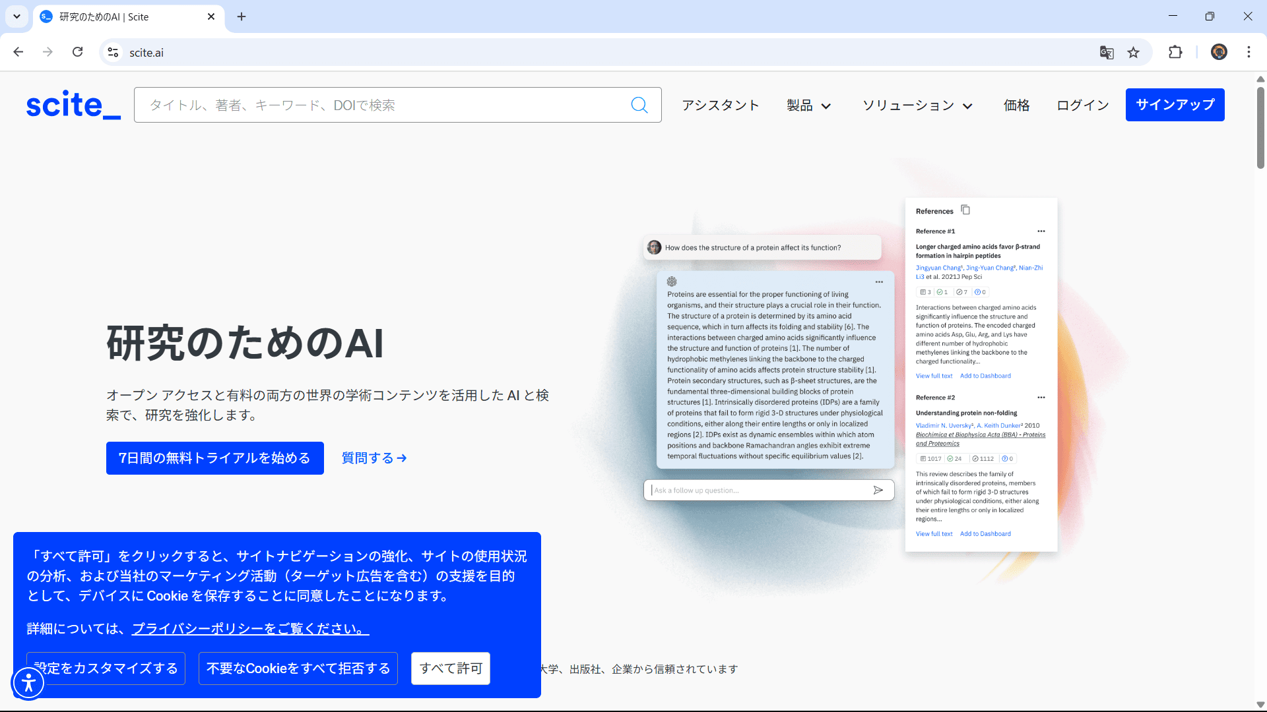Click View full text under Reference #1
Viewport: 1267px width, 712px height.
point(934,376)
